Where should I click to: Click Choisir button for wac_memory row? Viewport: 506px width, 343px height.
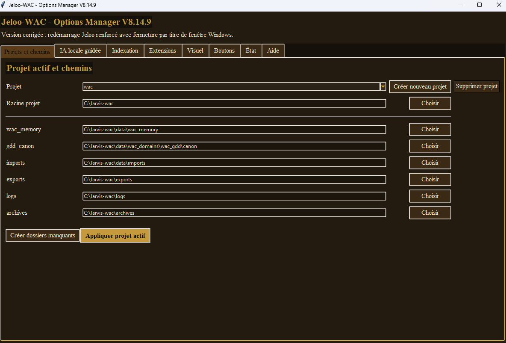(430, 129)
